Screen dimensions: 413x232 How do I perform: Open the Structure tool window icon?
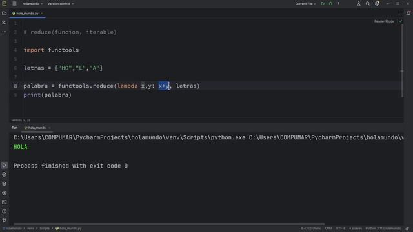[5, 23]
